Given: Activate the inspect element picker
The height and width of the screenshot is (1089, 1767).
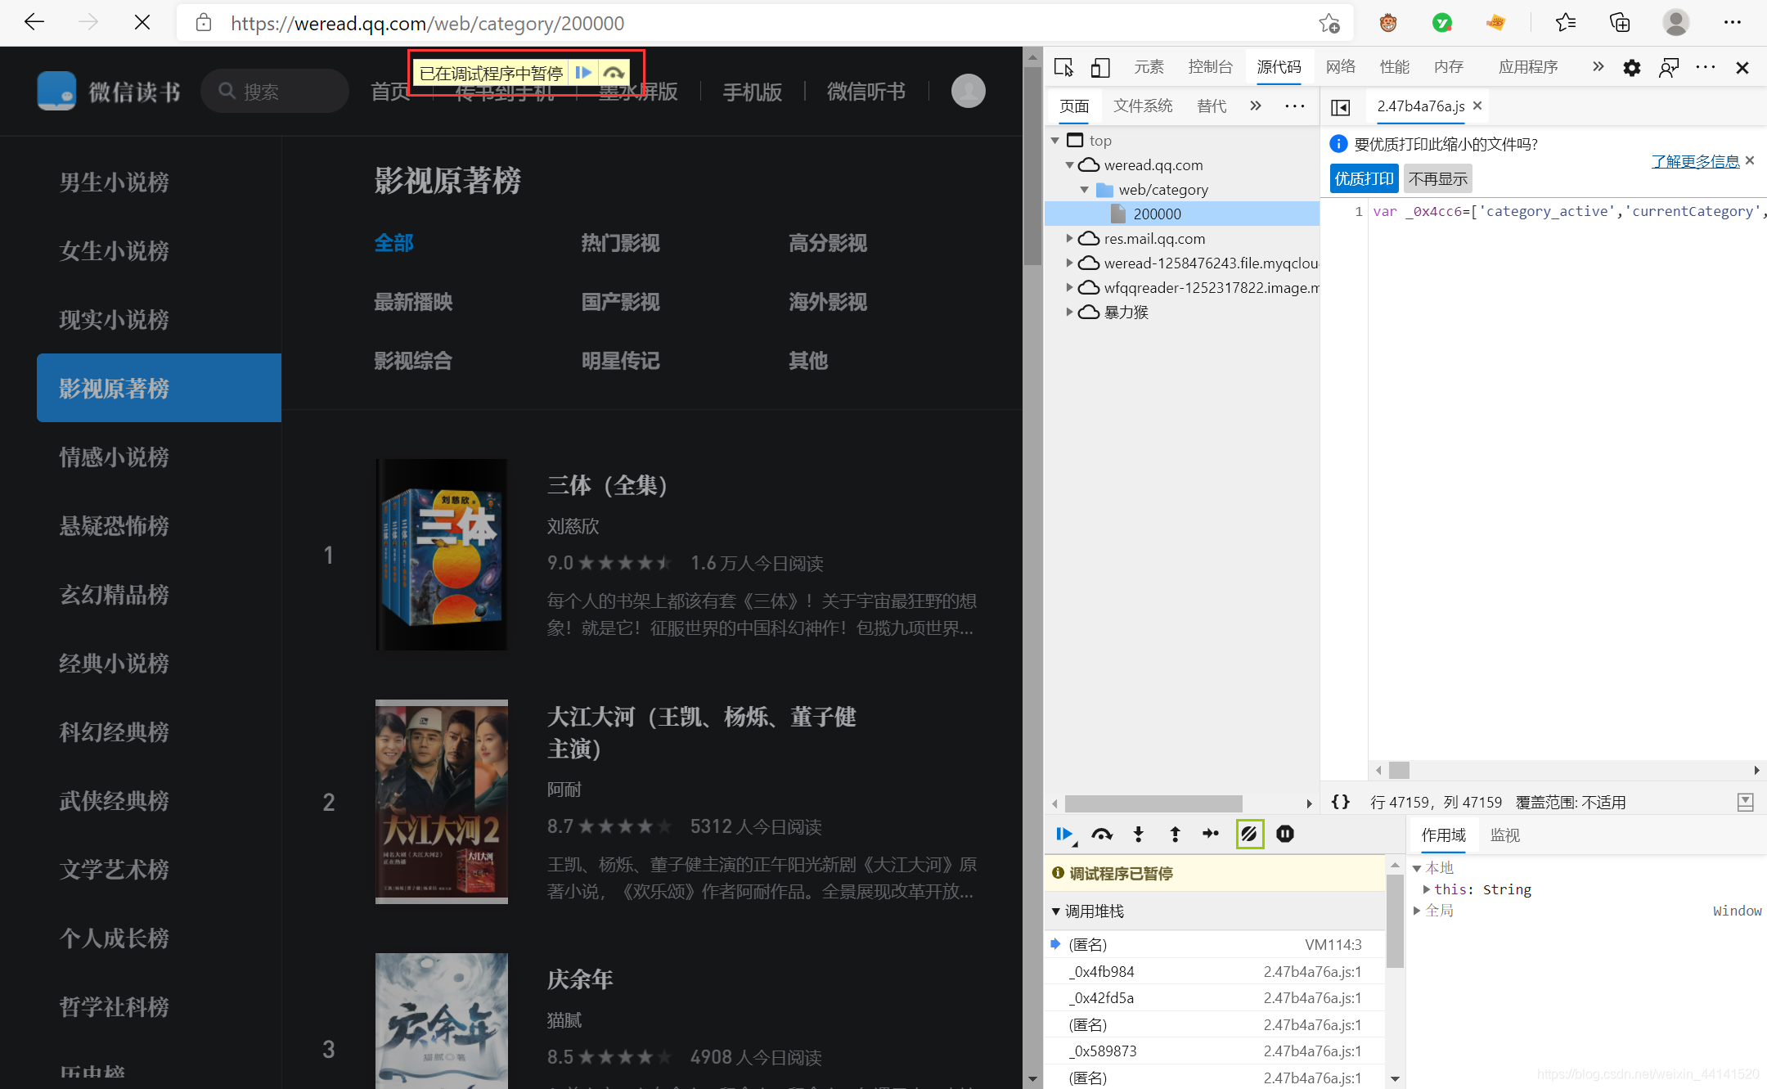Looking at the screenshot, I should [1063, 67].
